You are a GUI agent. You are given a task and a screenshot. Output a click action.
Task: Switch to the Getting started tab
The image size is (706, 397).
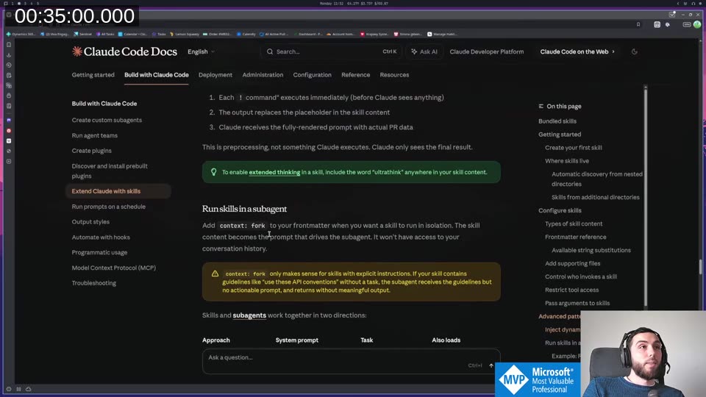coord(93,75)
